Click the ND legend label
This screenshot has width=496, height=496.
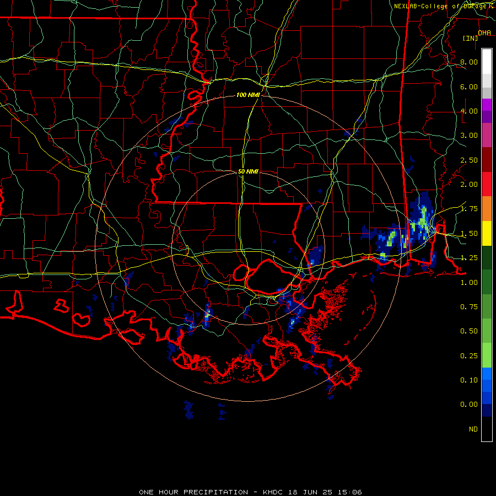(473, 429)
